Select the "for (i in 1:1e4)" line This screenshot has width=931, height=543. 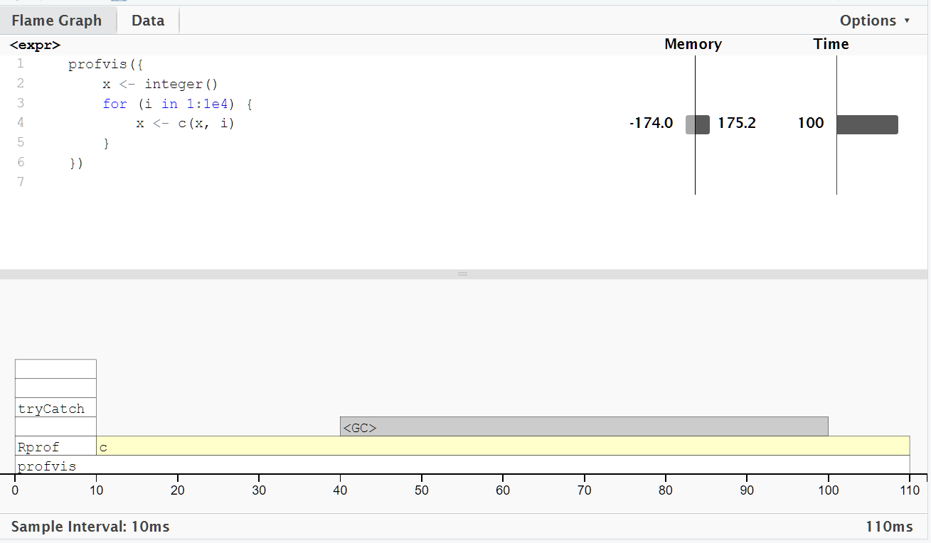[x=178, y=104]
